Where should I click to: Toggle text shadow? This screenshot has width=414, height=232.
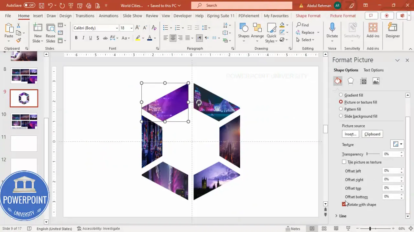click(x=97, y=38)
